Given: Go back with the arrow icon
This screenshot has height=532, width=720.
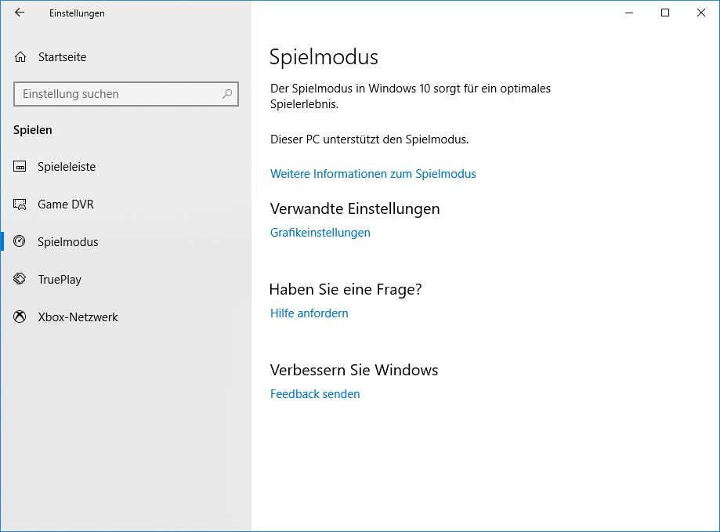Looking at the screenshot, I should [20, 13].
